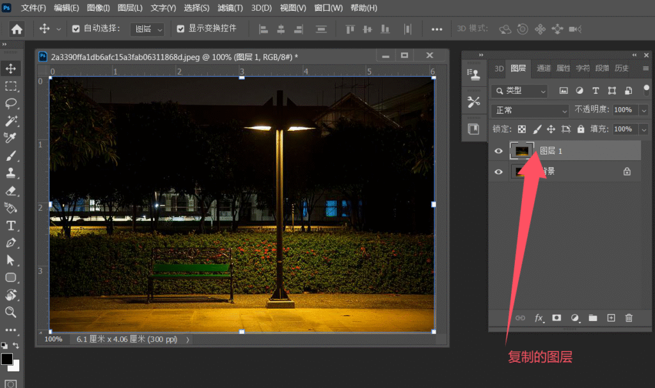
Task: Open the 滤镜(T) menu
Action: [230, 8]
